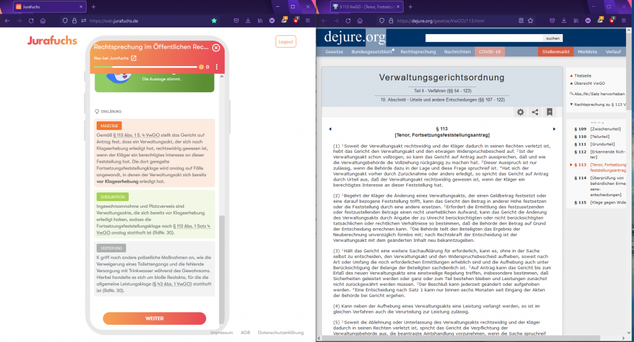Save to Pocket in the Jurafuchs browser window

[236, 20]
